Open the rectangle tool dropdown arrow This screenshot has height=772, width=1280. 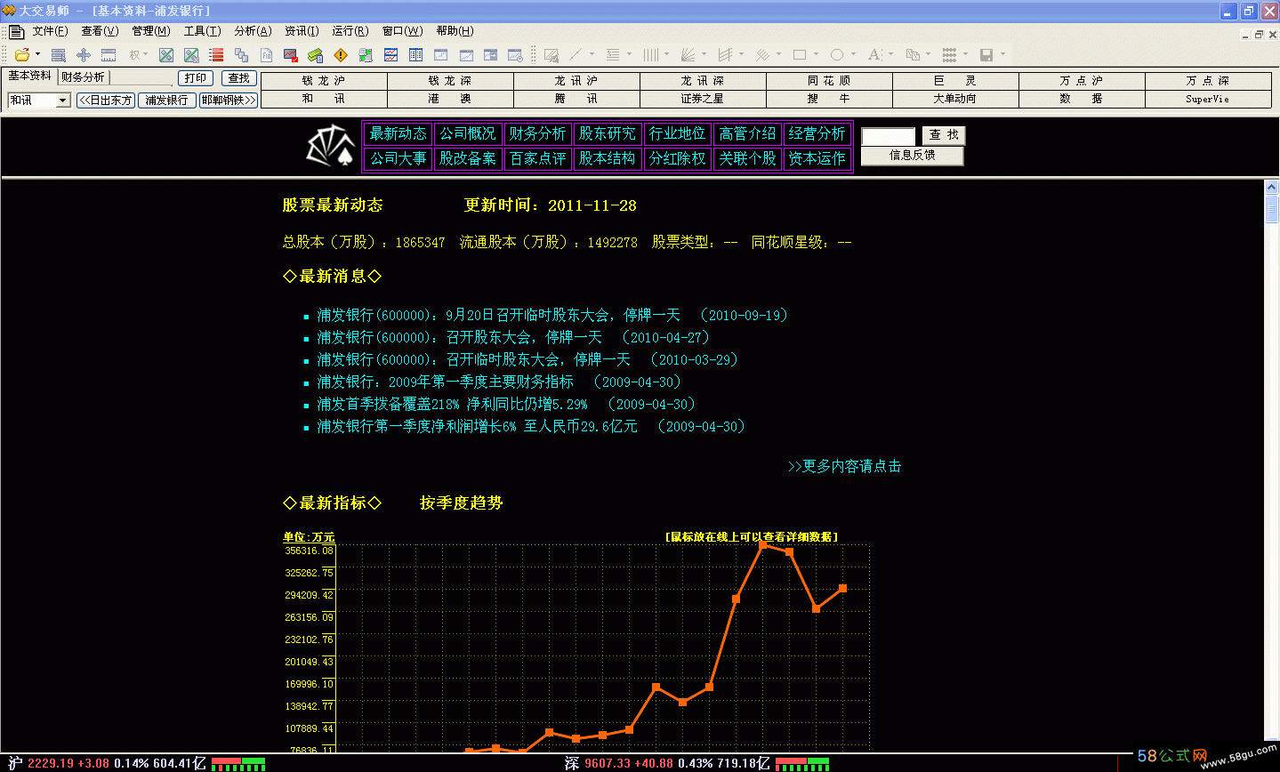[x=816, y=55]
